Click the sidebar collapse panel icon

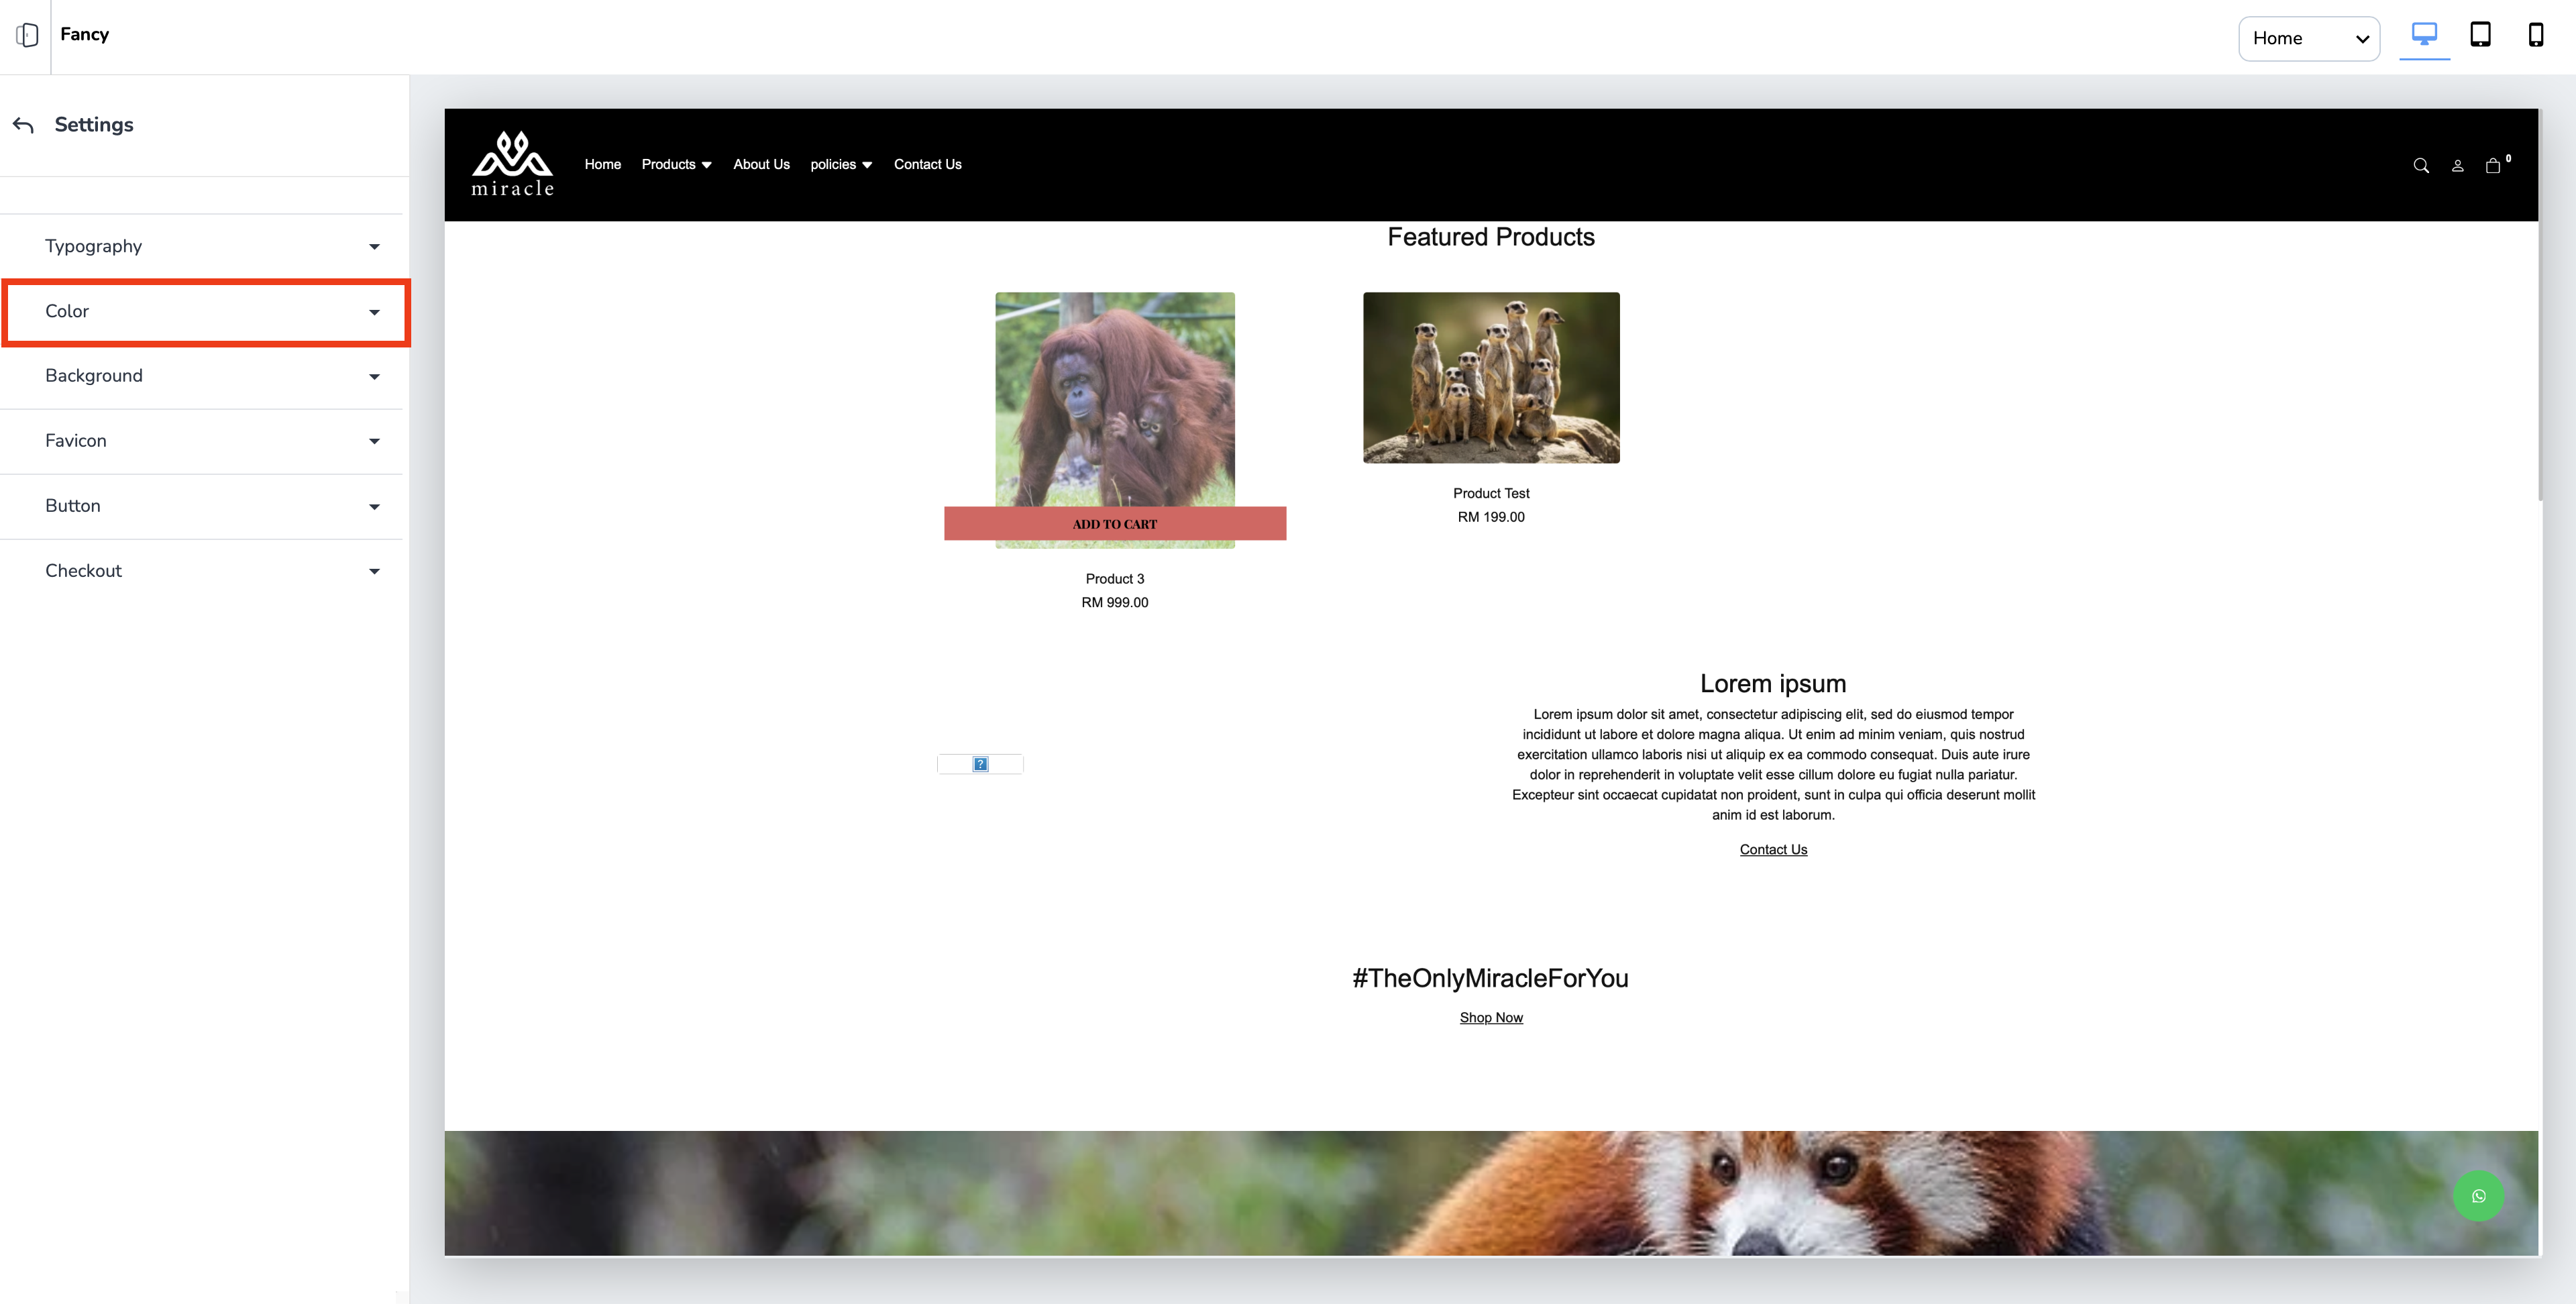(27, 35)
